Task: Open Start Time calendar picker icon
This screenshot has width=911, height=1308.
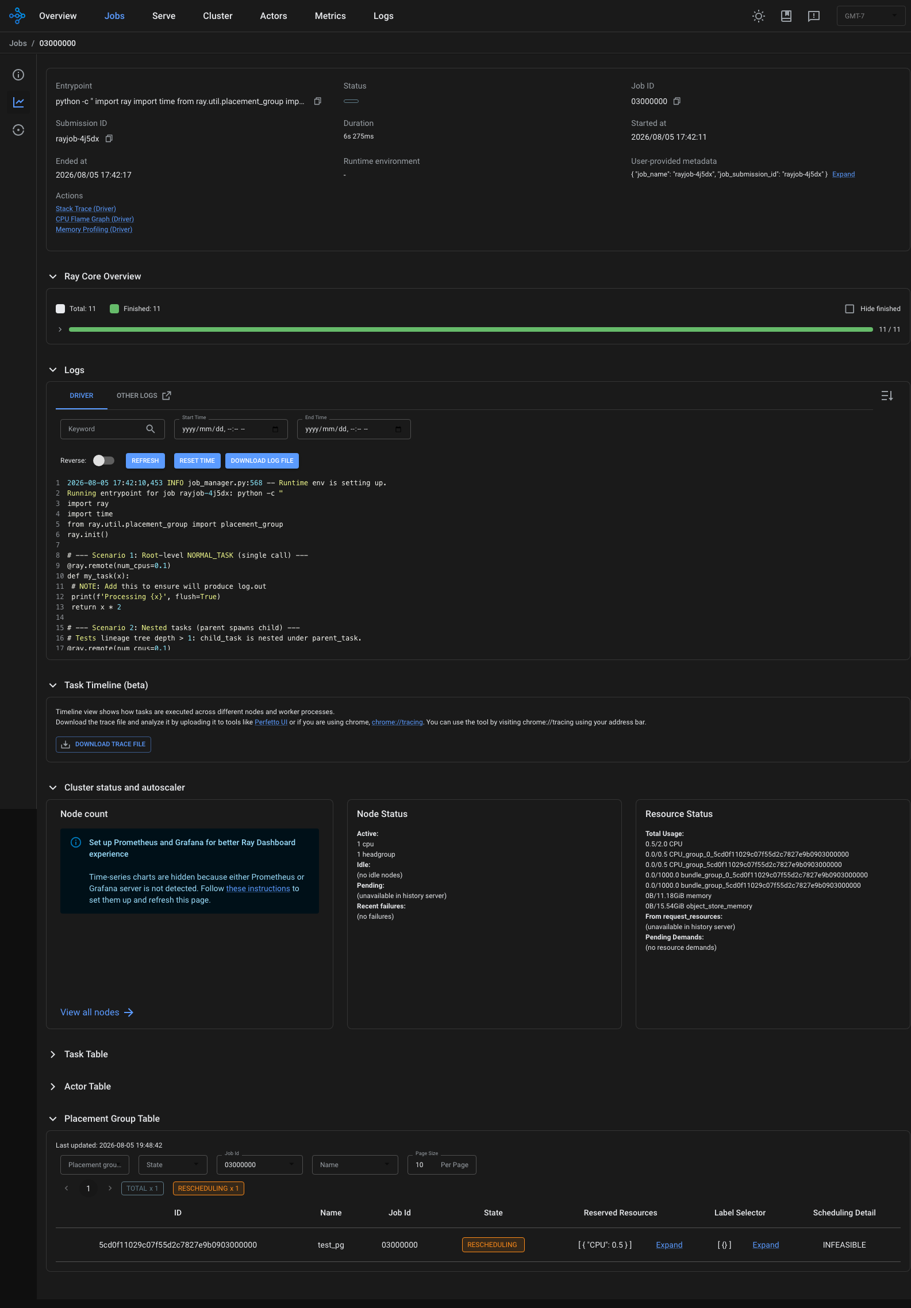Action: pos(275,429)
